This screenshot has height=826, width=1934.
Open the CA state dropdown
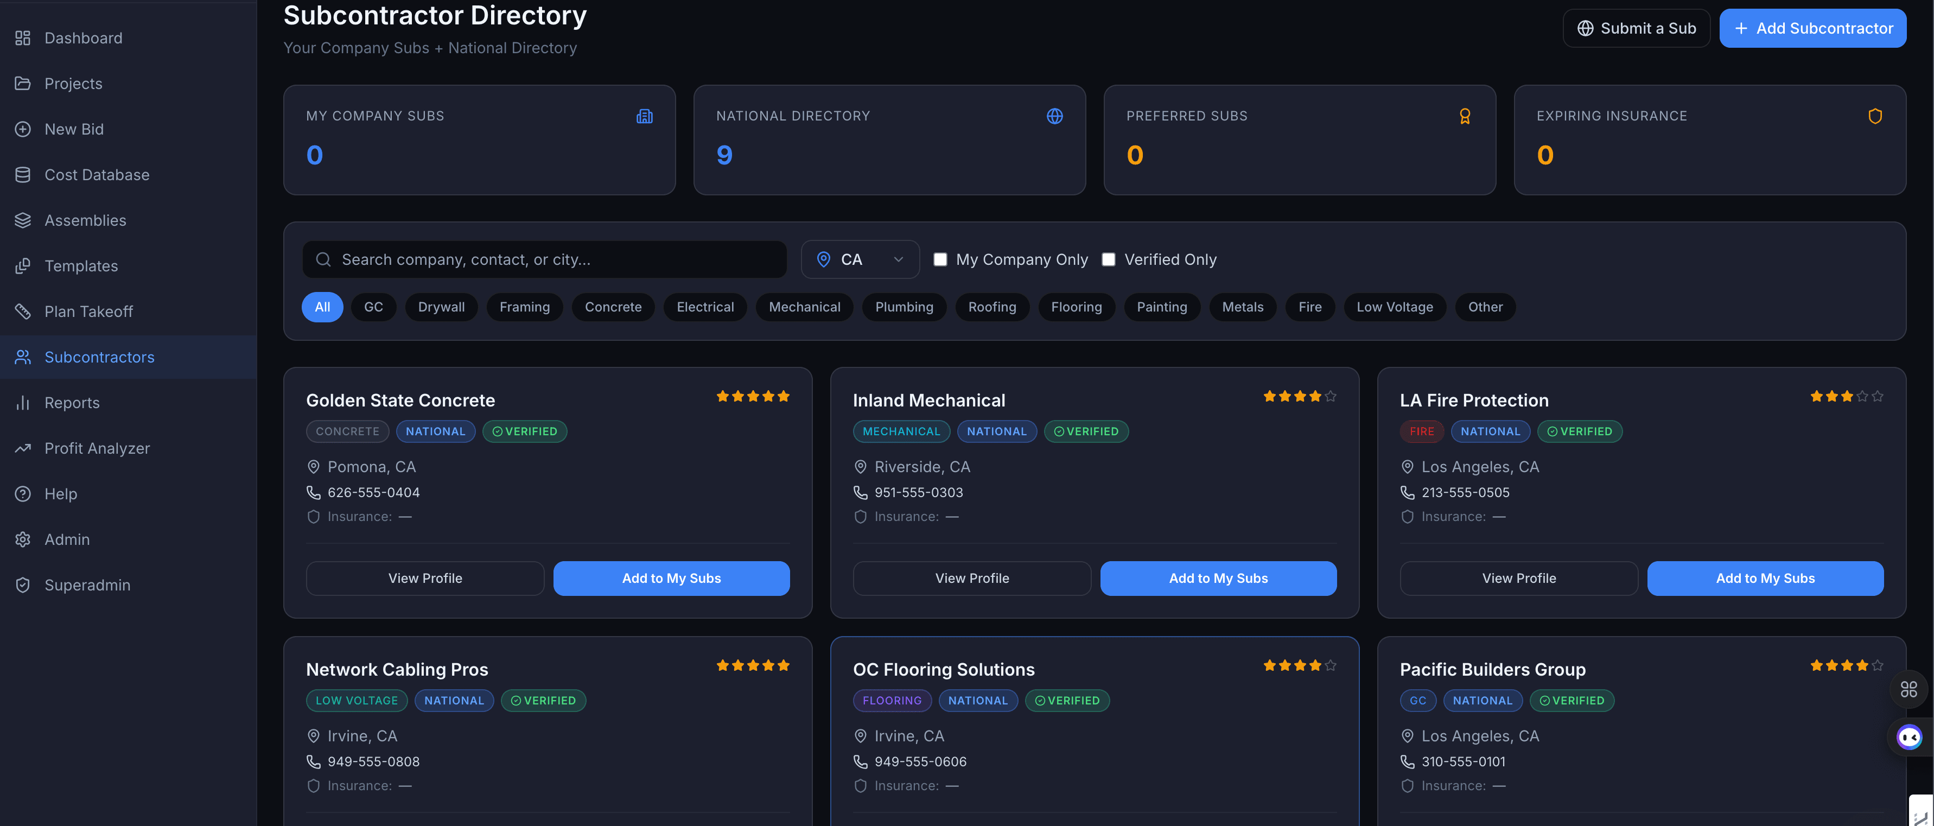coord(860,259)
